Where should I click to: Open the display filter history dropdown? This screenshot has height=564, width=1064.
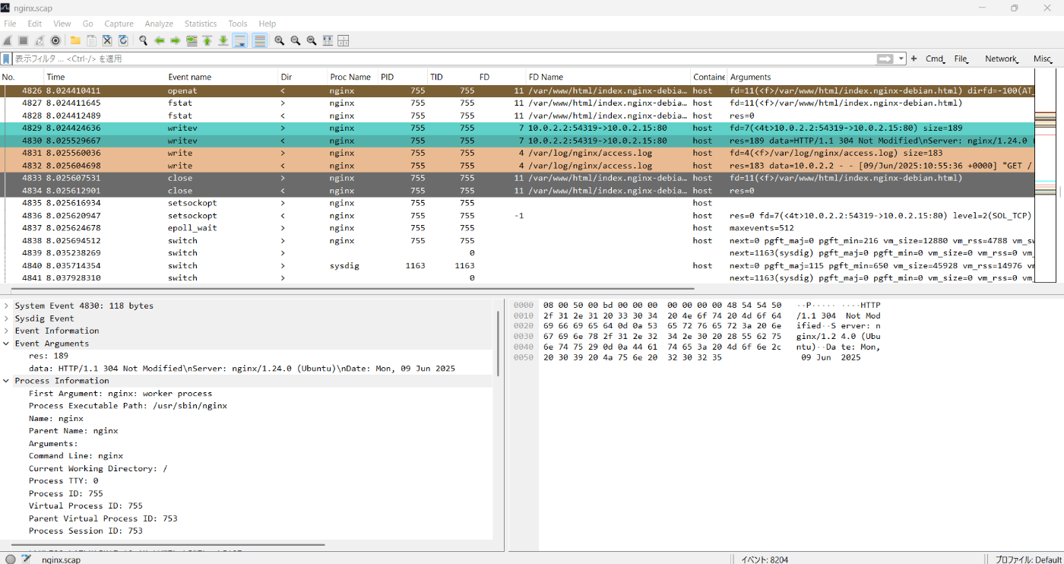coord(901,59)
